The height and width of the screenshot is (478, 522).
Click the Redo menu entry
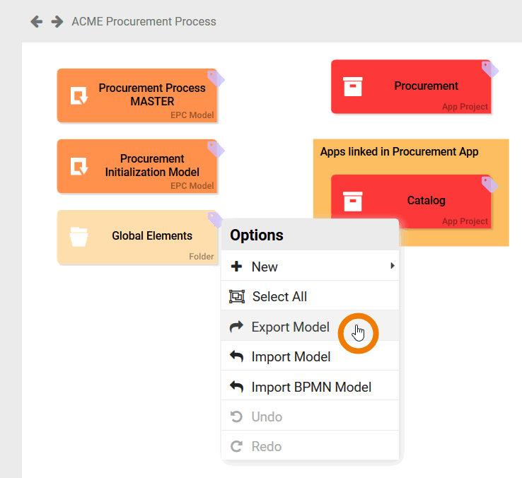[x=266, y=446]
